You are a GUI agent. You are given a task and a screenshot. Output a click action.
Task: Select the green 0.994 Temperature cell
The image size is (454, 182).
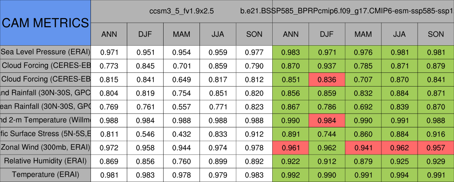(x=399, y=174)
